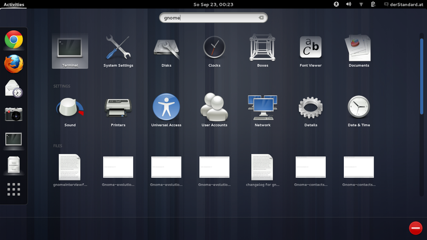Open volume menu in top bar
This screenshot has height=240, width=427.
point(348,4)
